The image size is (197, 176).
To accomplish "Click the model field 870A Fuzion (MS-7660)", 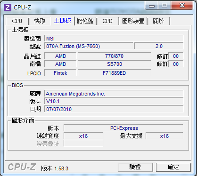I will [89, 46].
